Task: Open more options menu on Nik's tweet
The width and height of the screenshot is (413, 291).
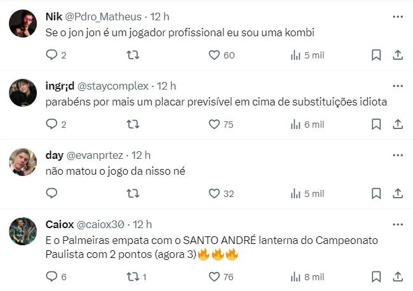Action: 397,15
